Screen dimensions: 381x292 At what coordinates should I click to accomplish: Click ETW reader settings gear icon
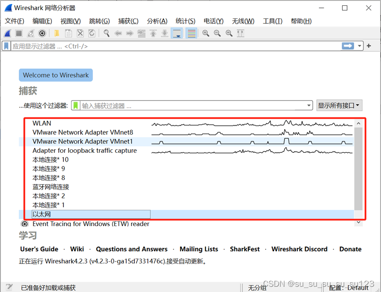point(25,224)
